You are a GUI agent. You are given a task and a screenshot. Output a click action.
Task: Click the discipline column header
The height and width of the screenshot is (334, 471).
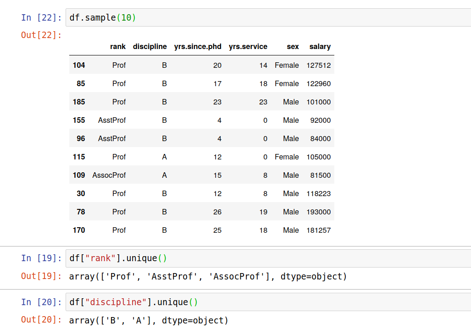tap(150, 46)
